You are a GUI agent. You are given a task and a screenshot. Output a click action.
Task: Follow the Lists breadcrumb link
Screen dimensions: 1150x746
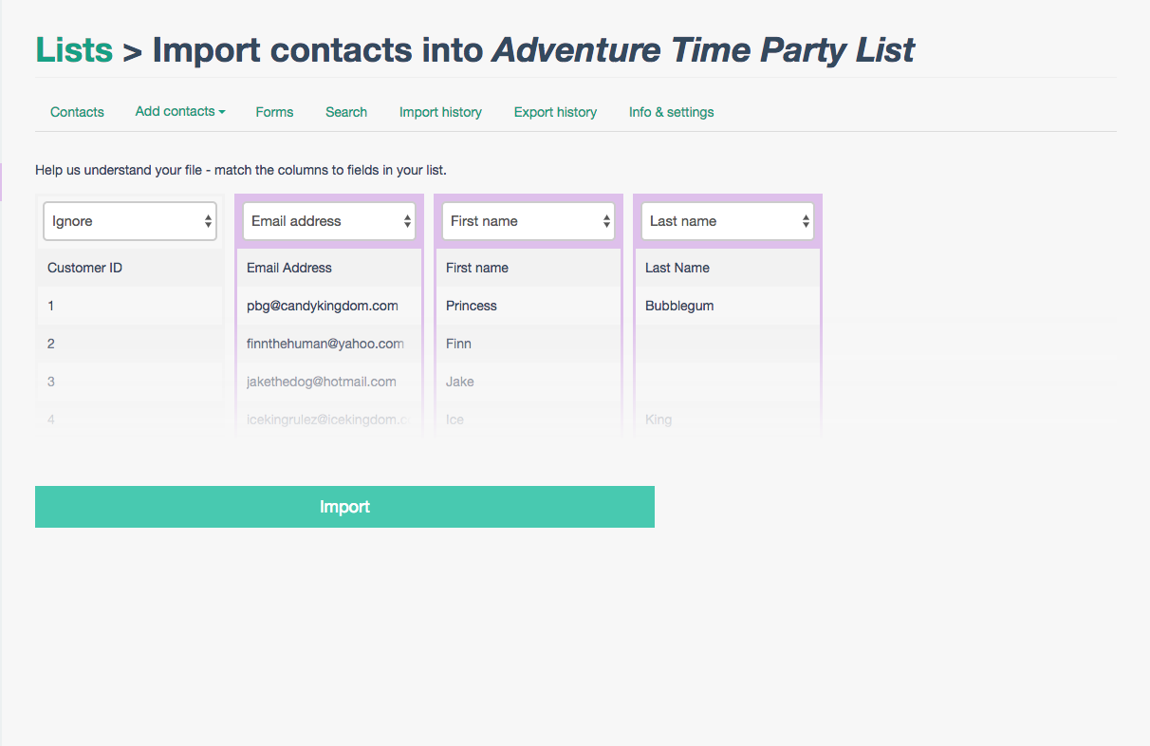pos(74,49)
